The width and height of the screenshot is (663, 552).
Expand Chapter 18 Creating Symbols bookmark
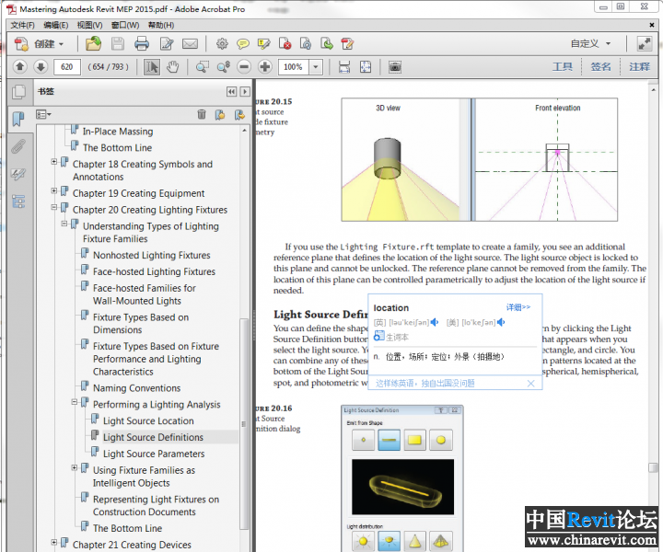[54, 162]
